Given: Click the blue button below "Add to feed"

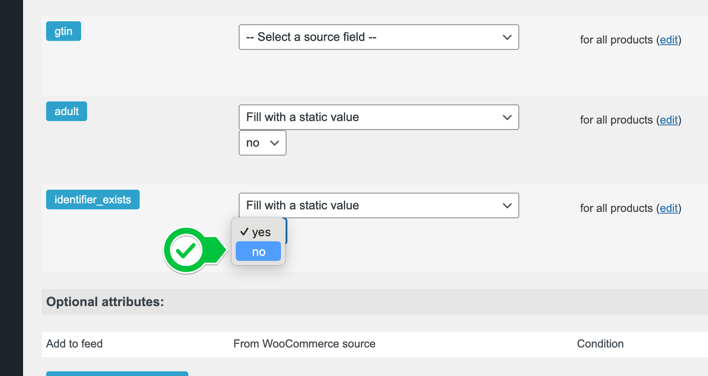Looking at the screenshot, I should (x=117, y=374).
